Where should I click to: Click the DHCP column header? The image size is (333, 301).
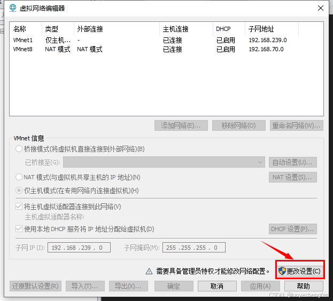click(x=229, y=29)
